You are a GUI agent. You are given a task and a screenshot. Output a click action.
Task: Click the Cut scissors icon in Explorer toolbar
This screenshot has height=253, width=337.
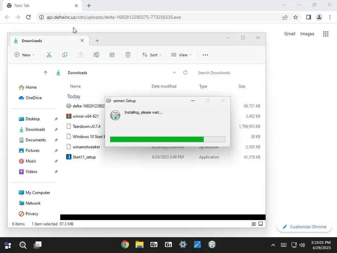point(49,55)
